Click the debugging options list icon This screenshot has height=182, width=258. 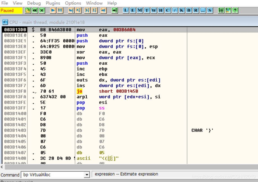coord(221,11)
